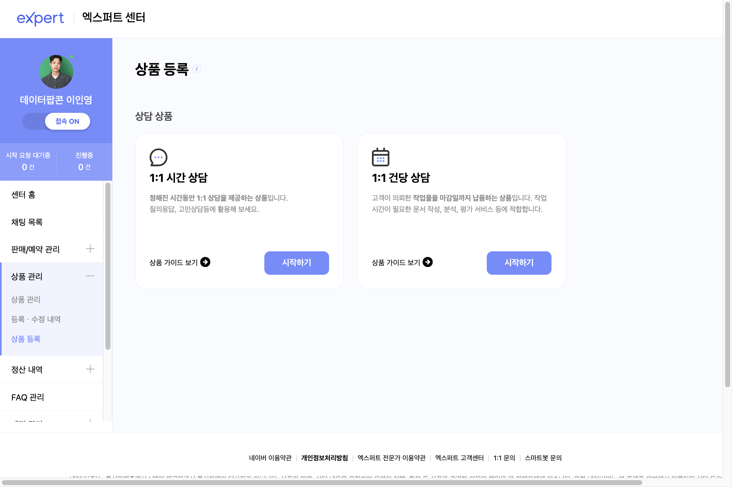The image size is (732, 487).
Task: Select 등록 · 수정 내역 submenu item
Action: pos(36,319)
